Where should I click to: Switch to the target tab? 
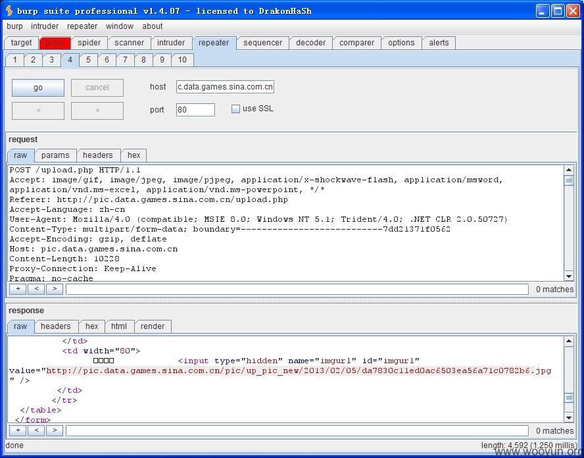click(x=21, y=43)
